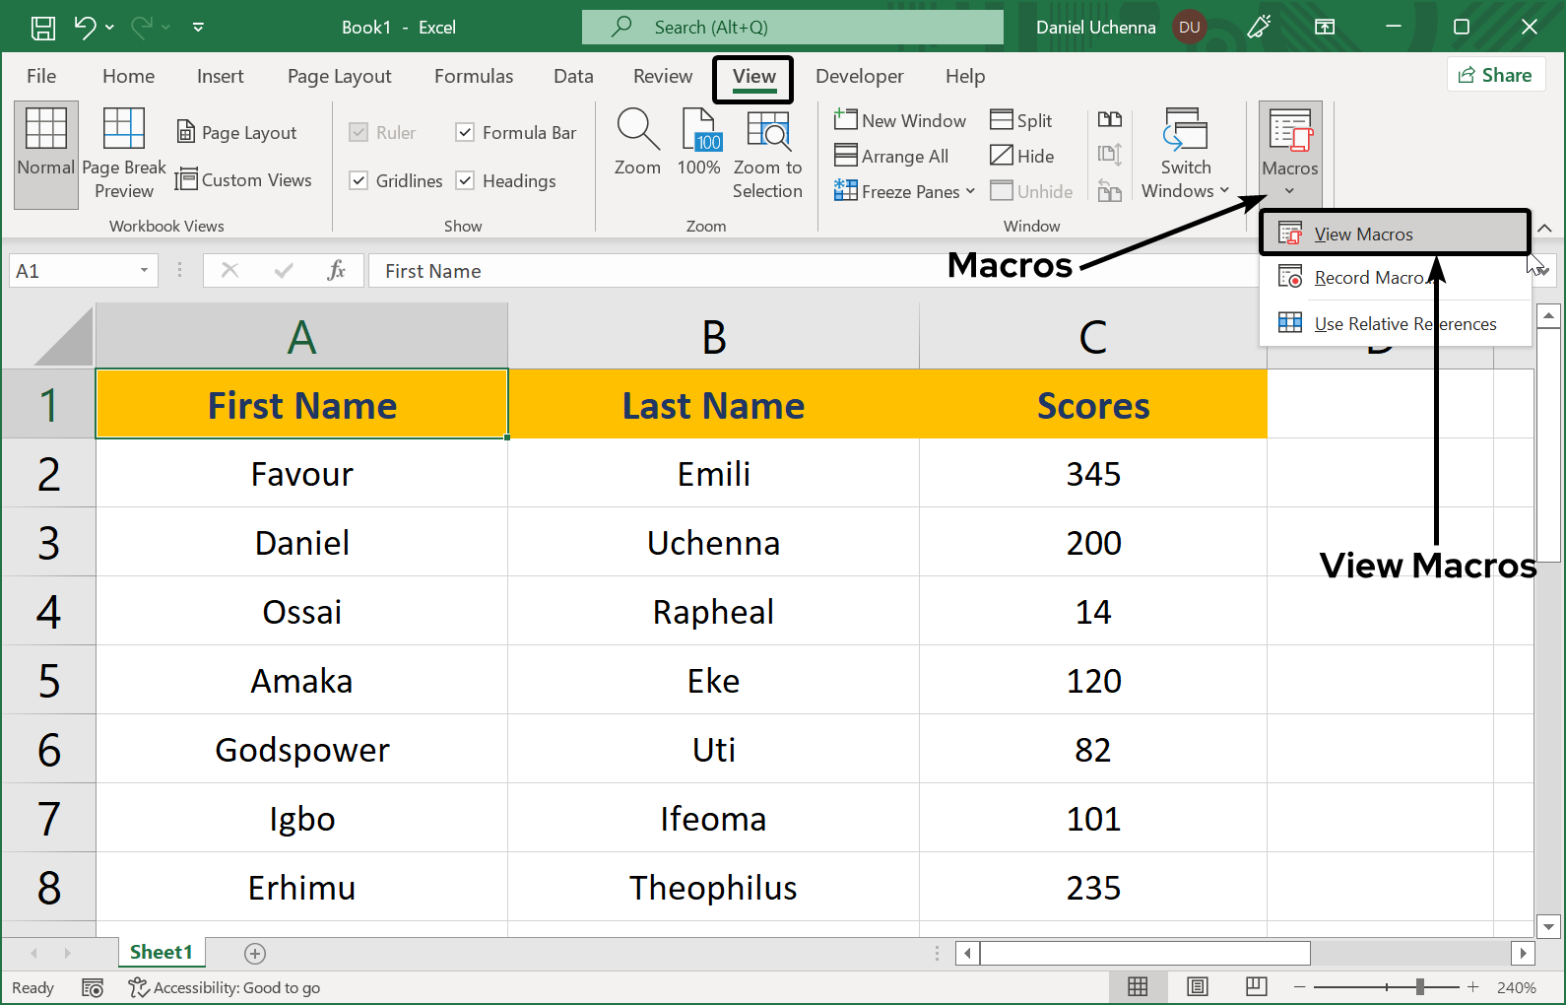The height and width of the screenshot is (1005, 1566).
Task: Switch to the Formulas ribbon tab
Action: 474,76
